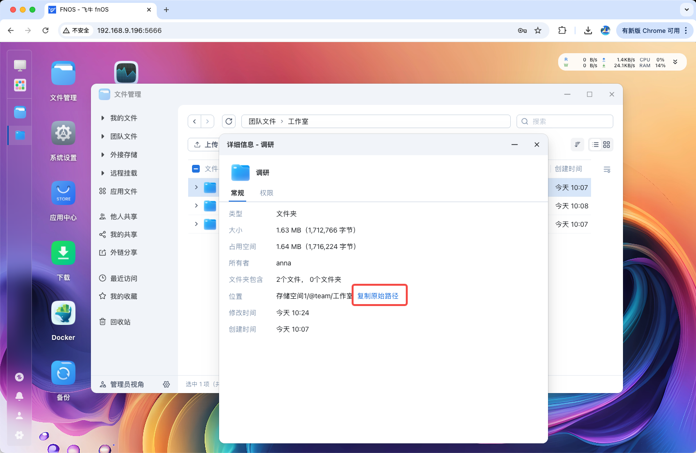Minimize the details dialog window
This screenshot has width=696, height=453.
click(x=515, y=145)
